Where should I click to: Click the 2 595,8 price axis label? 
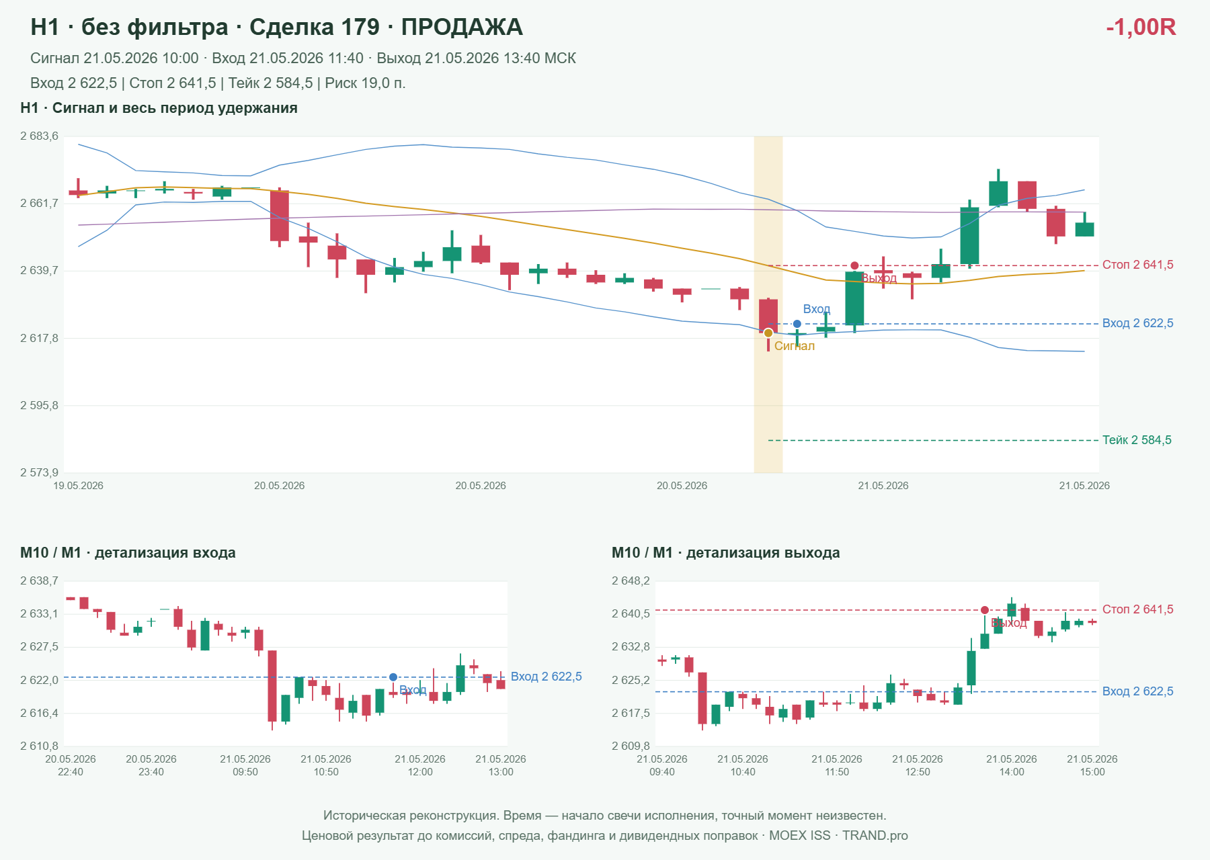click(x=40, y=405)
